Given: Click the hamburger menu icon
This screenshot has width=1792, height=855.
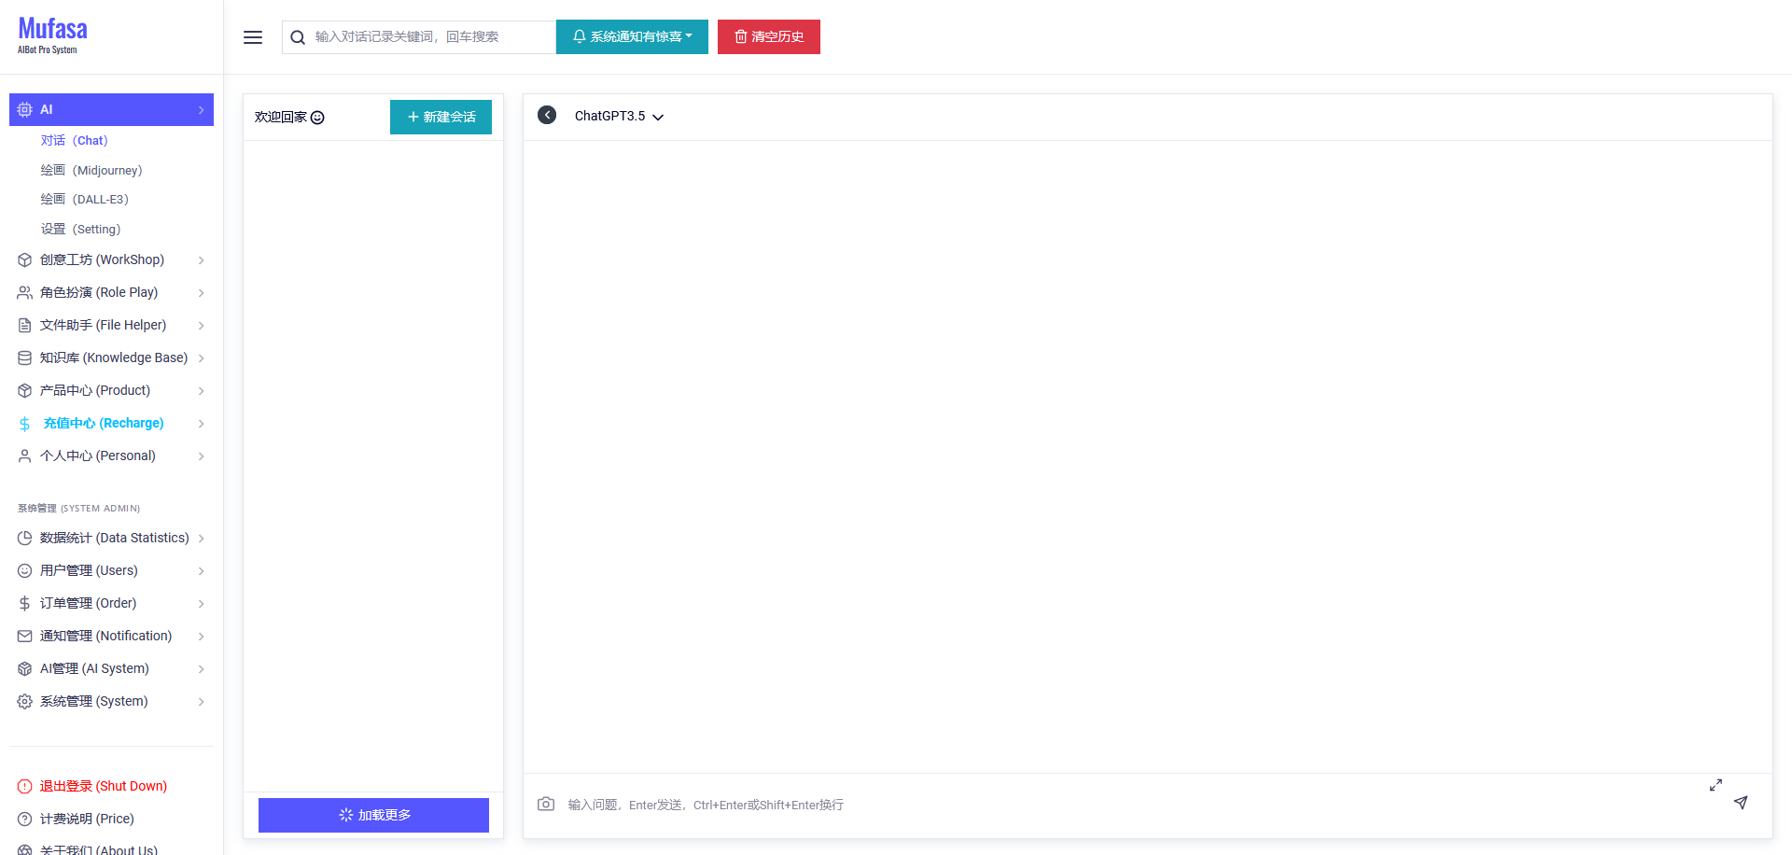Looking at the screenshot, I should click(253, 37).
